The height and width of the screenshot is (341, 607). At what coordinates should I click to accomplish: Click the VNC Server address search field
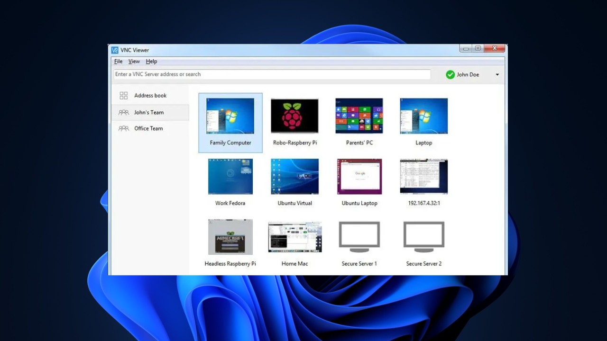point(272,74)
